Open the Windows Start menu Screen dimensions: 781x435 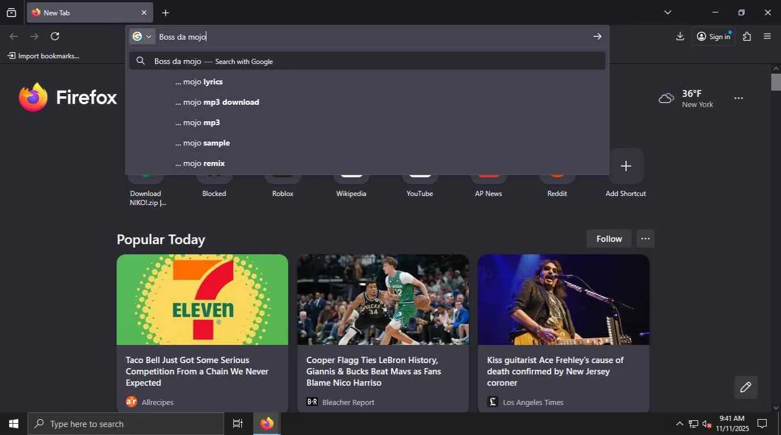[14, 424]
